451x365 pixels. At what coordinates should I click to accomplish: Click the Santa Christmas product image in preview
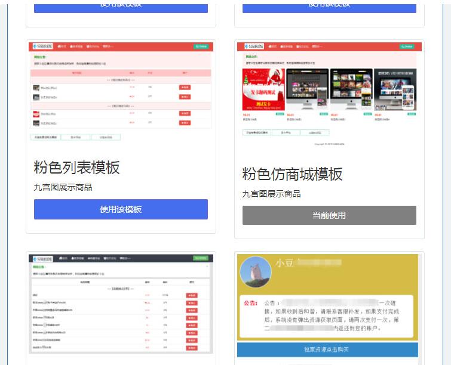tap(262, 89)
